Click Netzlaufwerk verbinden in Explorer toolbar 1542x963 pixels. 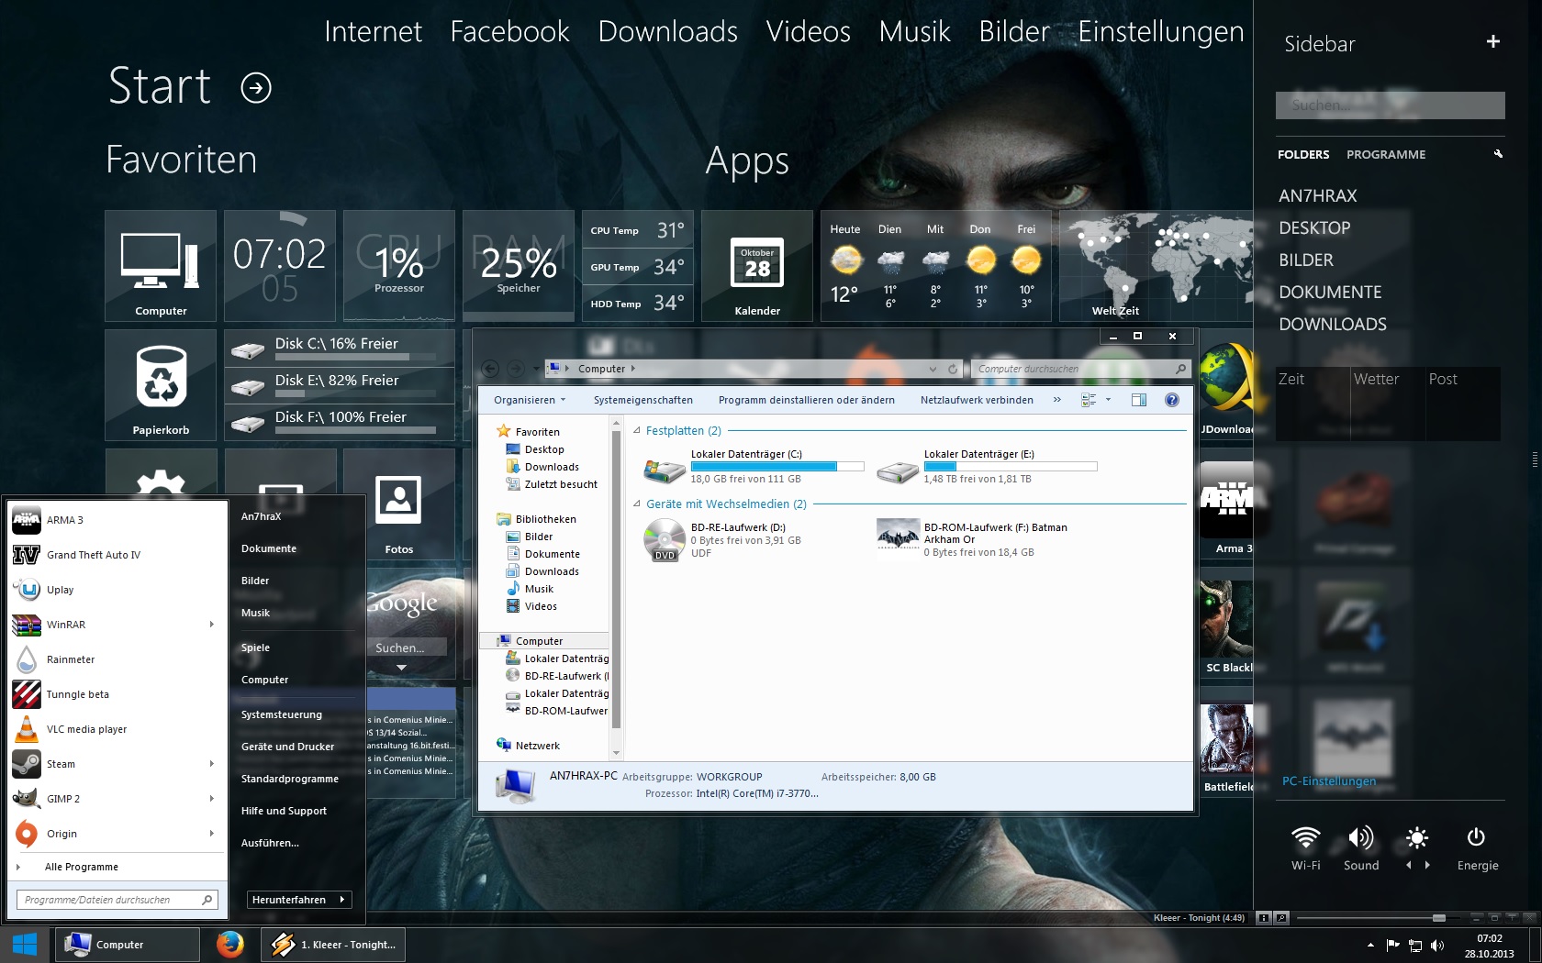[x=977, y=400]
